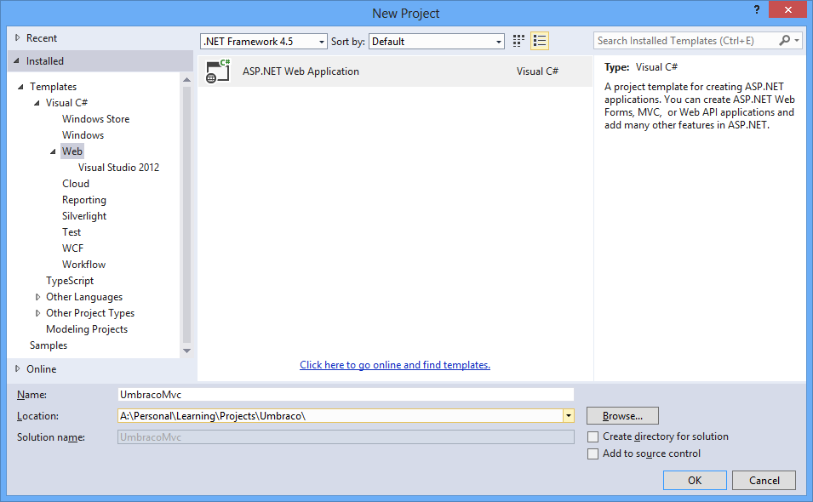
Task: Click the Browse button
Action: pos(621,415)
